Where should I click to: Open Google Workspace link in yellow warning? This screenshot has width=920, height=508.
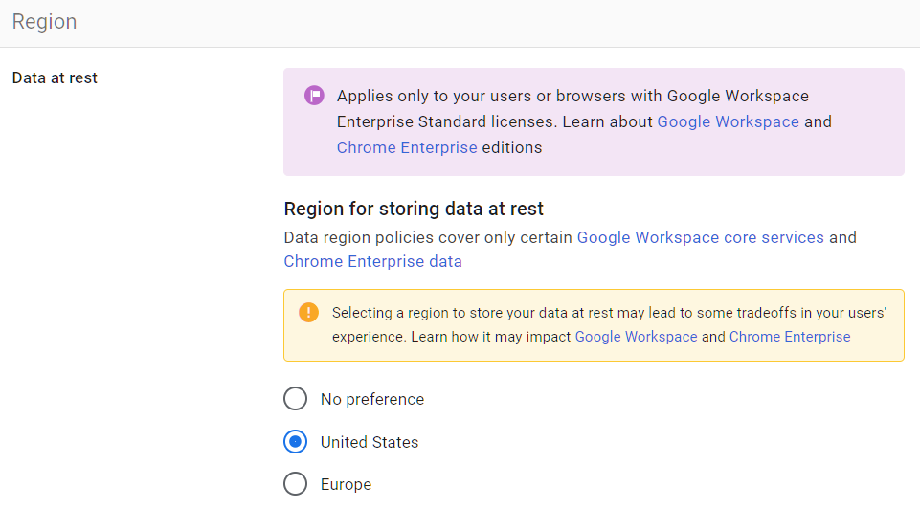636,337
